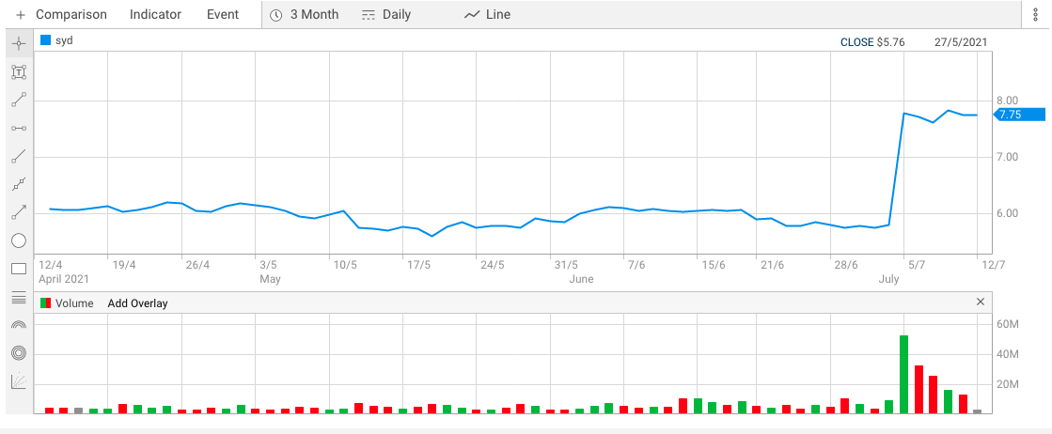
Task: Select the plain ray line tool
Action: click(x=19, y=156)
